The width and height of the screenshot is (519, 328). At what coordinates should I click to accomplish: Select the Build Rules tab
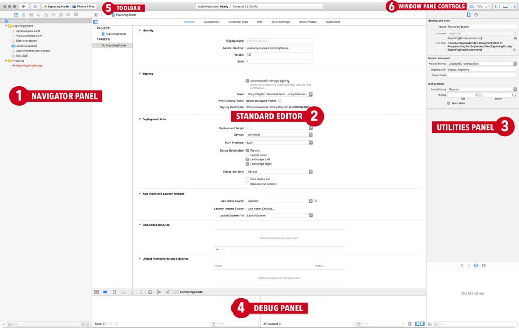(333, 22)
